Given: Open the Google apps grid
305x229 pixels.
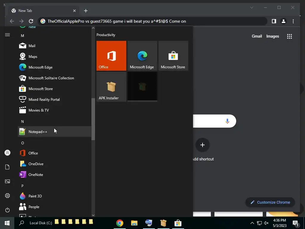Looking at the screenshot, I should (290, 36).
